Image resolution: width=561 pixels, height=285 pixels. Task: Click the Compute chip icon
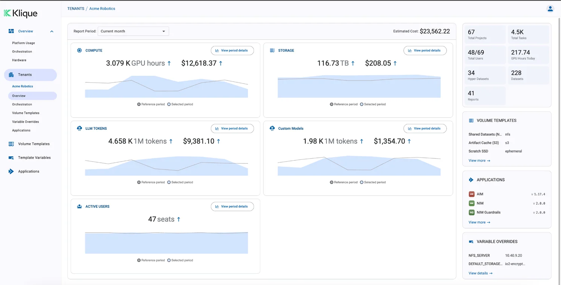(x=79, y=50)
